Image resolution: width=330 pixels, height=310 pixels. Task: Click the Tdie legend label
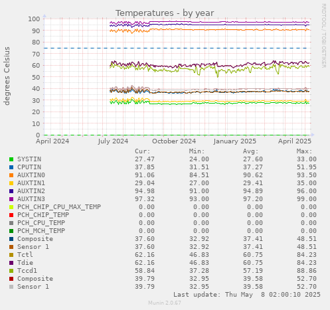(25, 263)
